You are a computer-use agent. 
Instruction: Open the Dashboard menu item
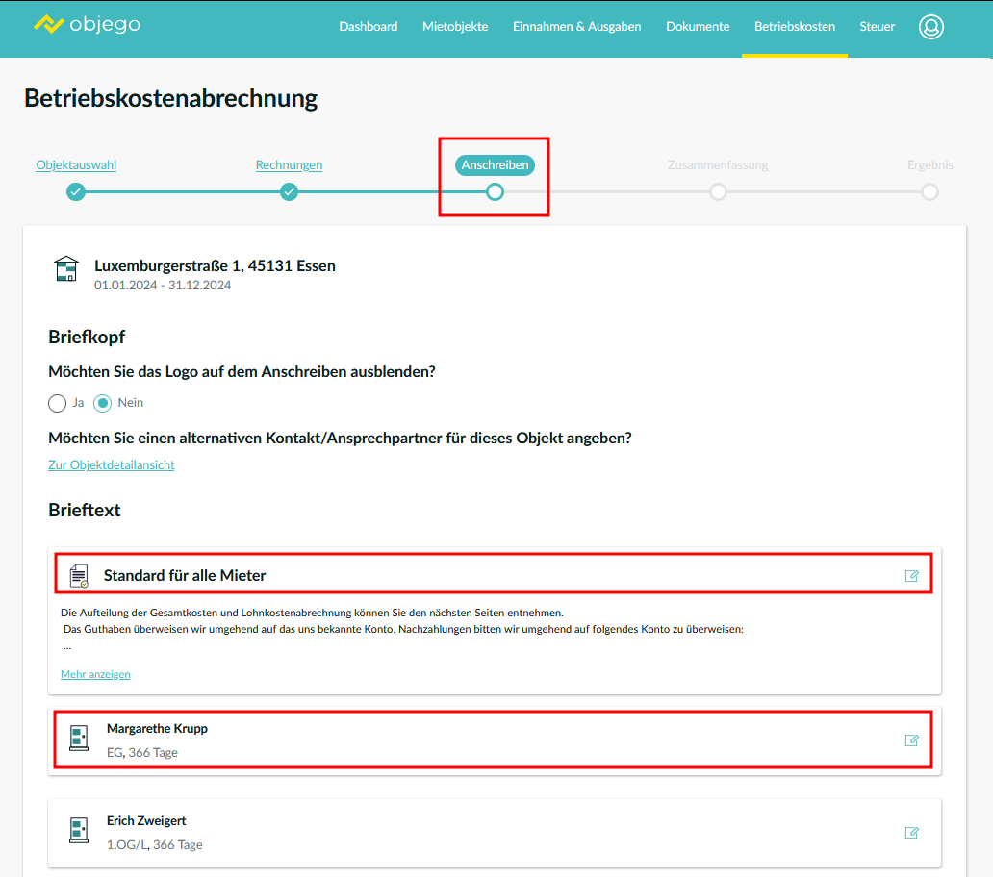coord(368,27)
